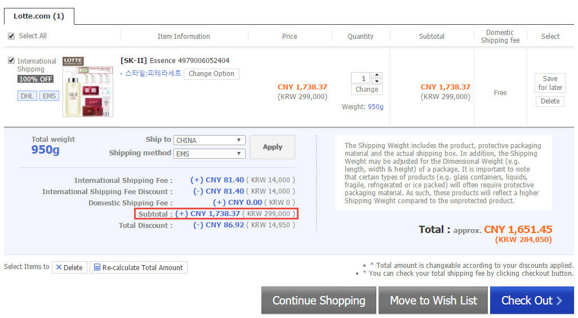Uncheck the SK-II item checkbox
The image size is (578, 318).
click(11, 60)
